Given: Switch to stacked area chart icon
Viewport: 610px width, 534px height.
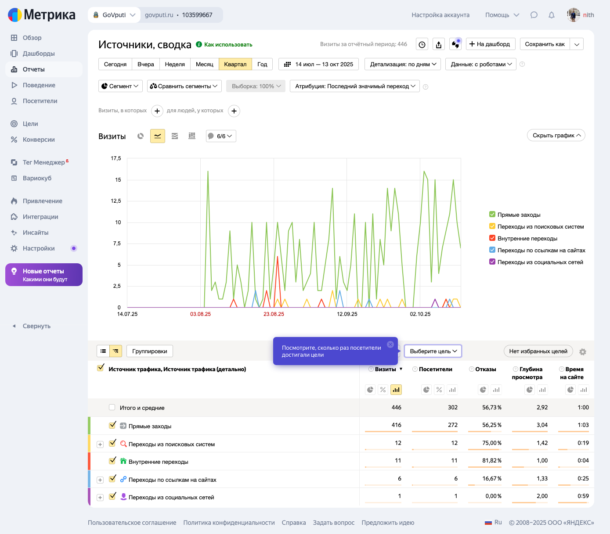Looking at the screenshot, I should tap(175, 136).
